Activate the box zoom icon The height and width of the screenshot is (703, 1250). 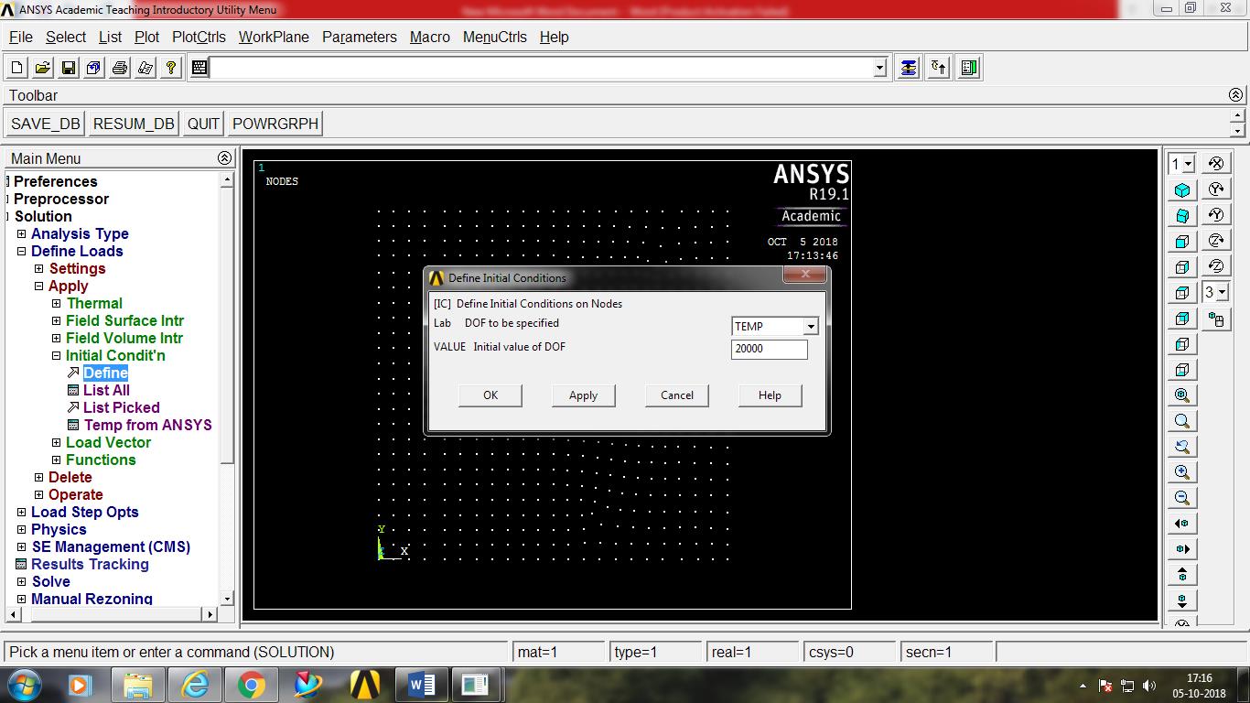[x=1181, y=420]
